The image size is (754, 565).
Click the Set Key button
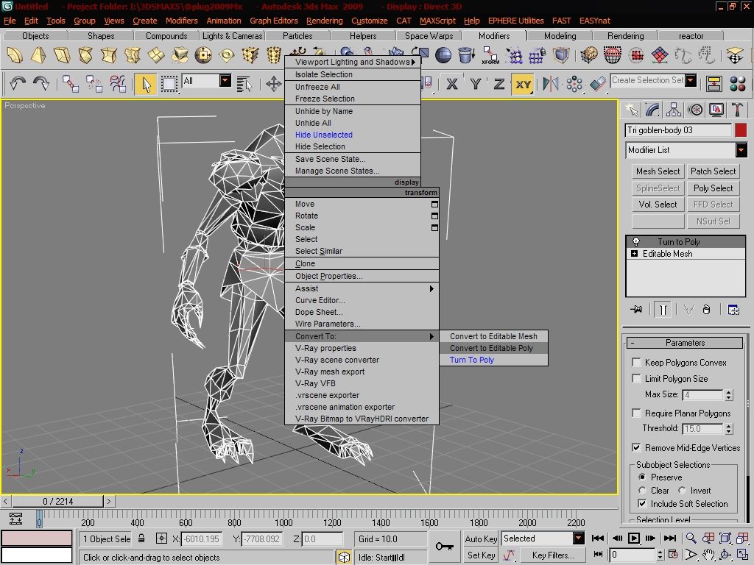click(x=481, y=555)
